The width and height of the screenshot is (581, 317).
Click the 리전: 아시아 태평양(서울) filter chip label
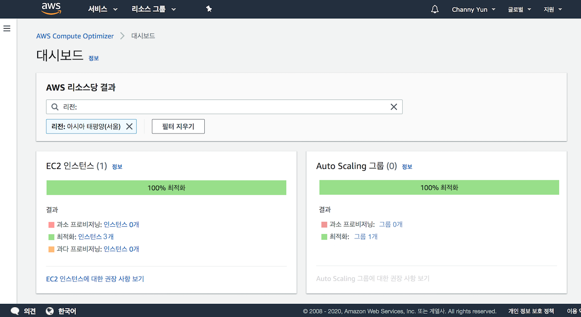pos(86,127)
